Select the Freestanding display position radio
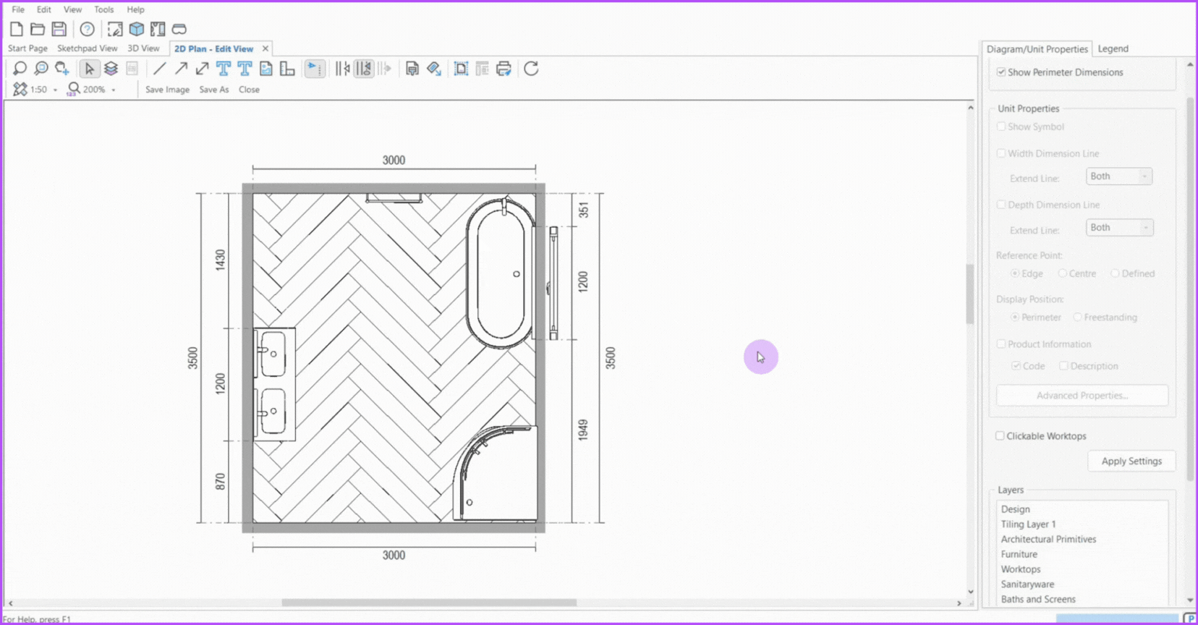The width and height of the screenshot is (1198, 625). (x=1078, y=318)
